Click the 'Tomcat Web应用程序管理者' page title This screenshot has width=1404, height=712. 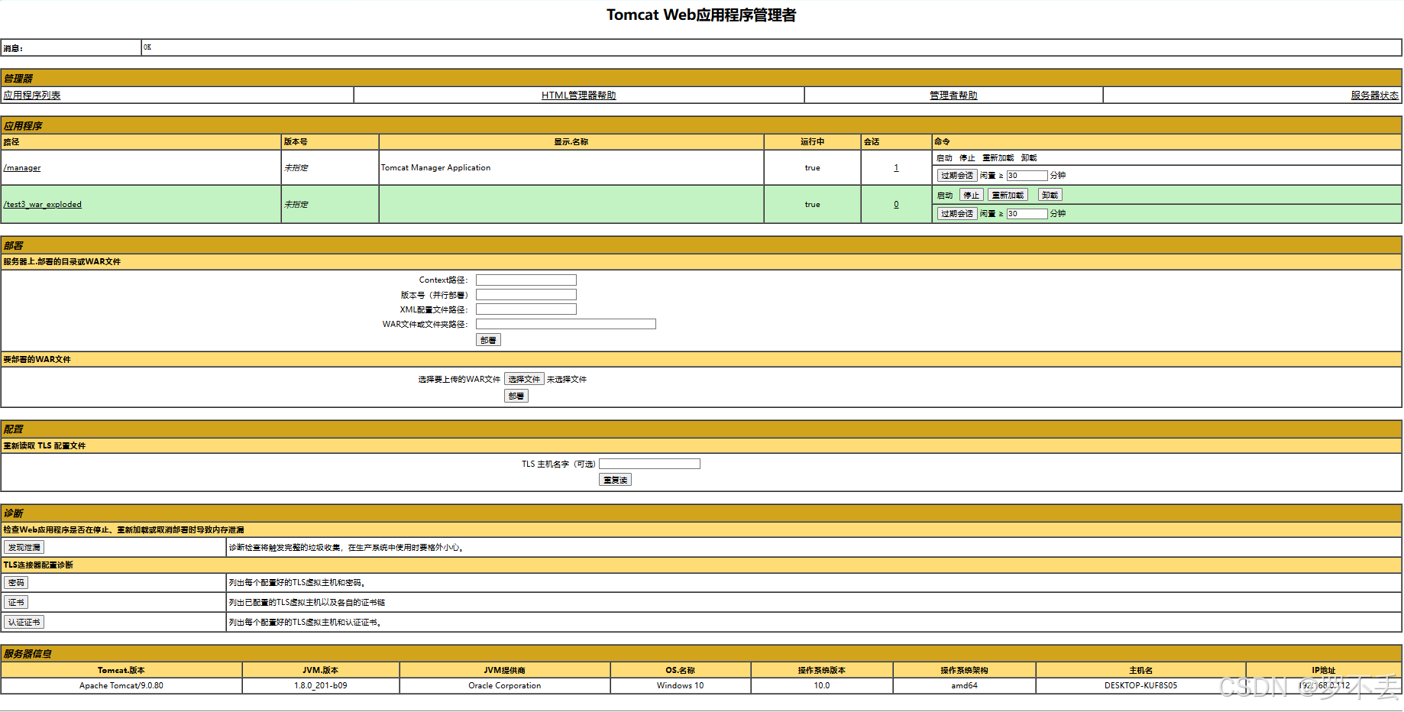coord(701,15)
